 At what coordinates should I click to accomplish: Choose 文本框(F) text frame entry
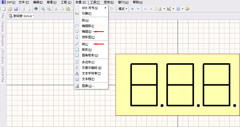tap(91, 79)
